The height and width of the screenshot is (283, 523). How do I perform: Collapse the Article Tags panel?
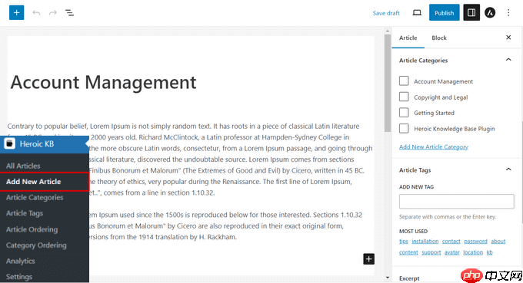[x=508, y=169]
